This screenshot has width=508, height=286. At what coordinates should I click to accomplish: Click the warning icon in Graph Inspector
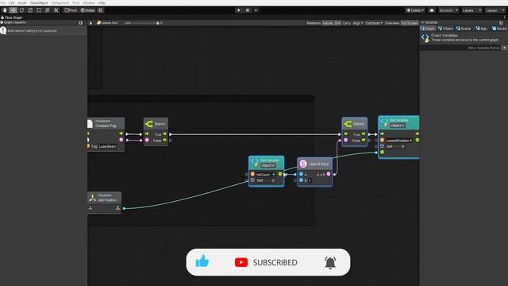pyautogui.click(x=3, y=30)
